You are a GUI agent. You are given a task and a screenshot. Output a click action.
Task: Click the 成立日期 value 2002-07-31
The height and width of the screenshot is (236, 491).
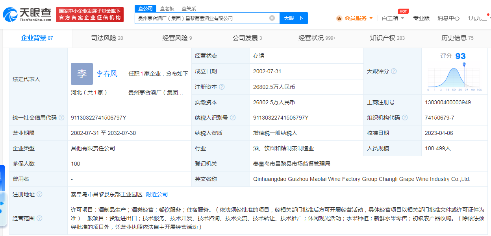267,71
